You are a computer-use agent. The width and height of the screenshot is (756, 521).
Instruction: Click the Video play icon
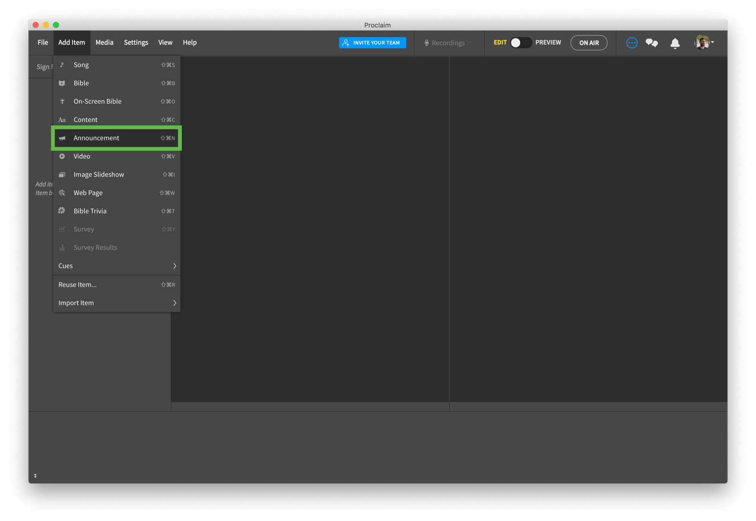pos(62,156)
